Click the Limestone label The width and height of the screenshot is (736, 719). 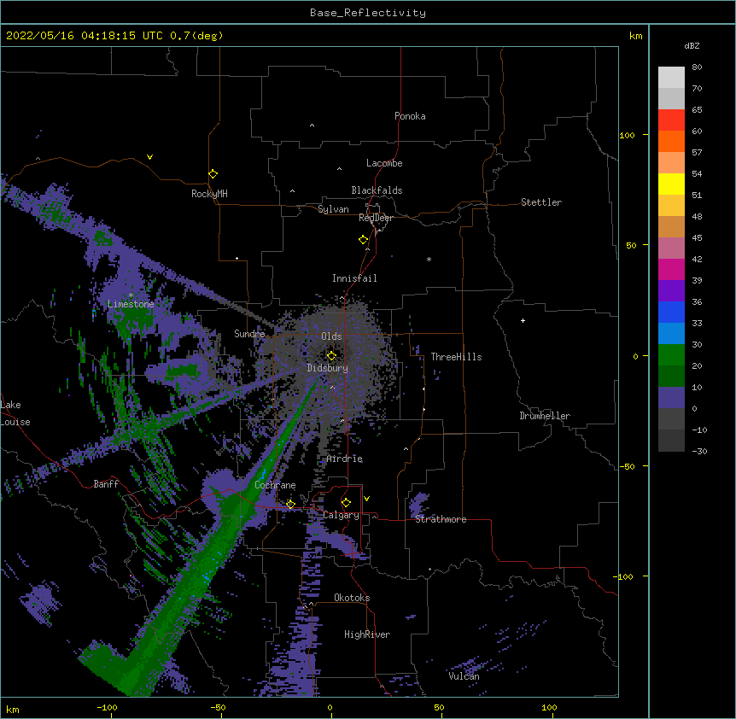[131, 304]
